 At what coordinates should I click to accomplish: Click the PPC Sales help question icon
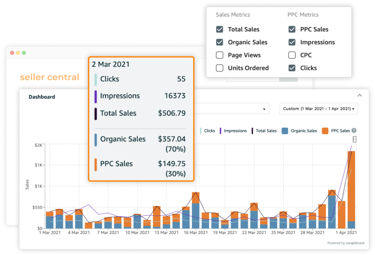(x=354, y=131)
